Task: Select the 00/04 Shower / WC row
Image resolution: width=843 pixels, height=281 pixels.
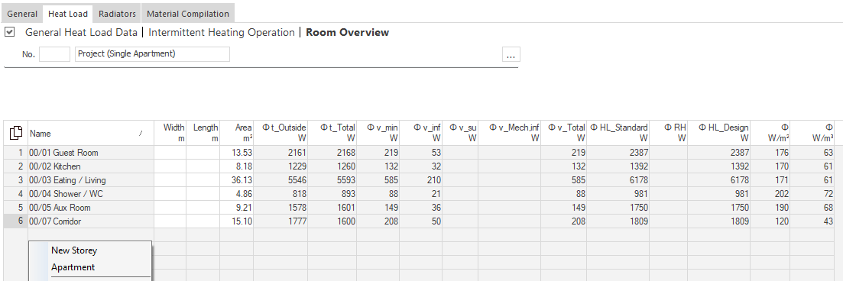Action: tap(91, 194)
